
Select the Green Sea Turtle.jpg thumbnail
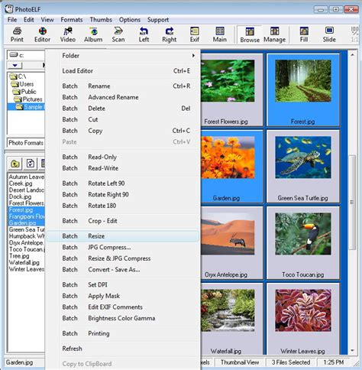point(303,166)
